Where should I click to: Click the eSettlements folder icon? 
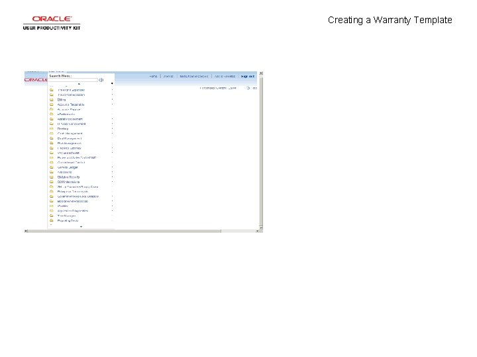(x=52, y=114)
